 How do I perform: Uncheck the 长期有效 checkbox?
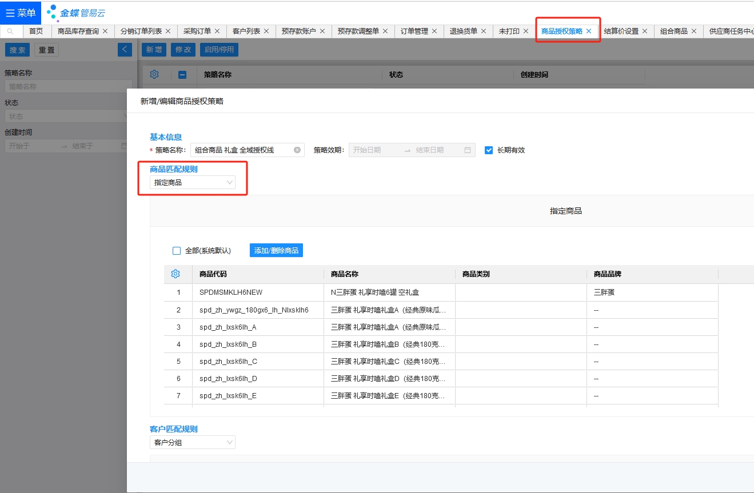tap(489, 150)
